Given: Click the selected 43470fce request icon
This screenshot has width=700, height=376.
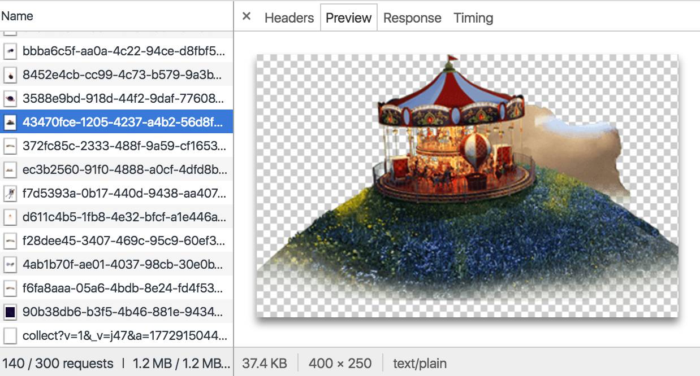Looking at the screenshot, I should point(10,122).
